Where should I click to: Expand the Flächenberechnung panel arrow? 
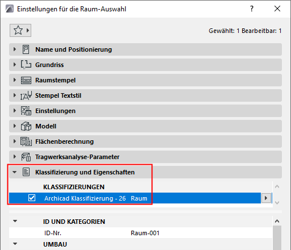tap(15, 141)
